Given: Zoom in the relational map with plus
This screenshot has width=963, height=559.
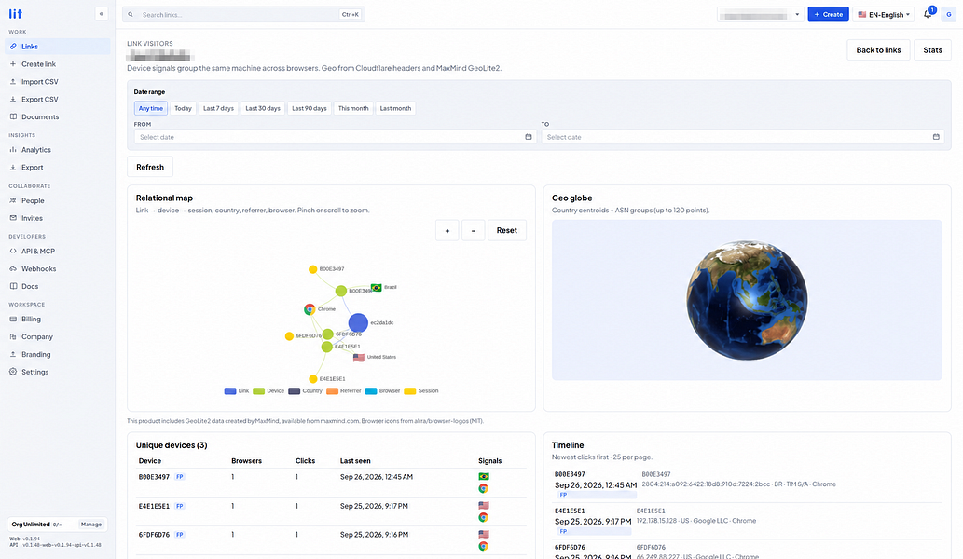Looking at the screenshot, I should pyautogui.click(x=447, y=231).
